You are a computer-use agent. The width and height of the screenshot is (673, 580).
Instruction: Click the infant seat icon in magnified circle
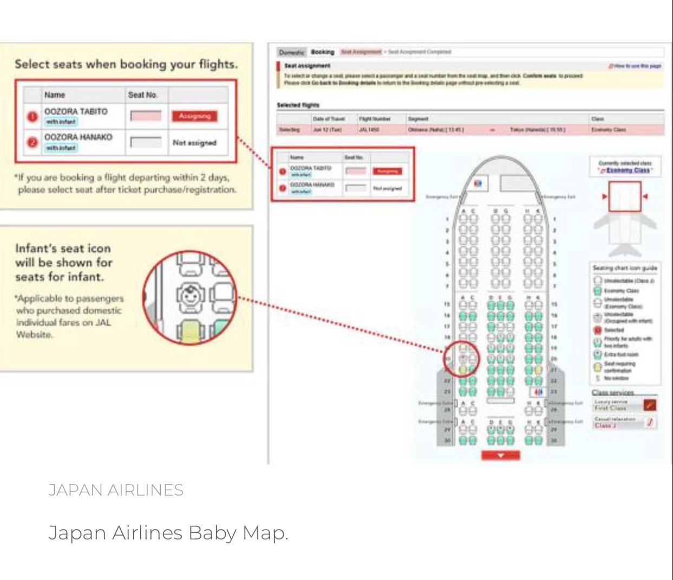pos(189,296)
